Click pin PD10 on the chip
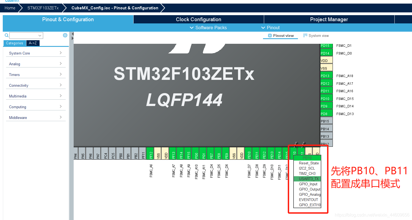The width and height of the screenshot is (412, 220). [x=327, y=98]
